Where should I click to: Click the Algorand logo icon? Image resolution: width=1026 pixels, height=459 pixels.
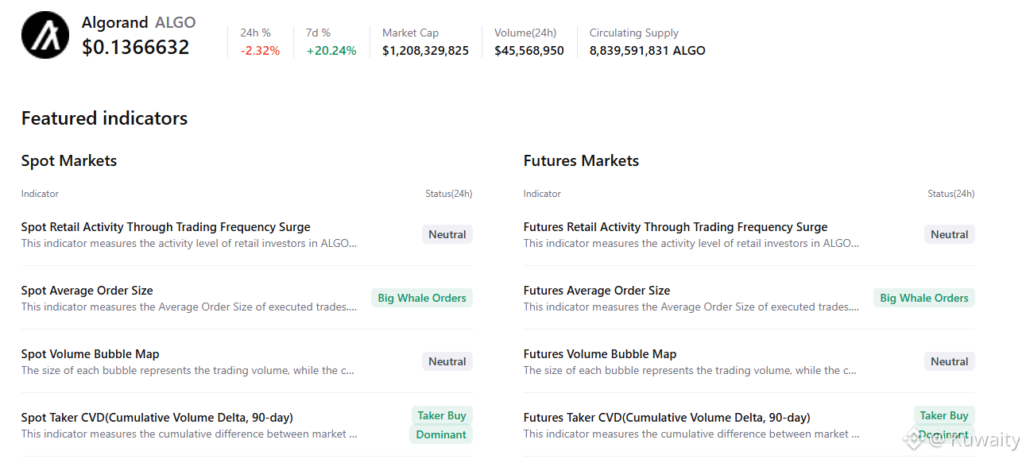45,35
